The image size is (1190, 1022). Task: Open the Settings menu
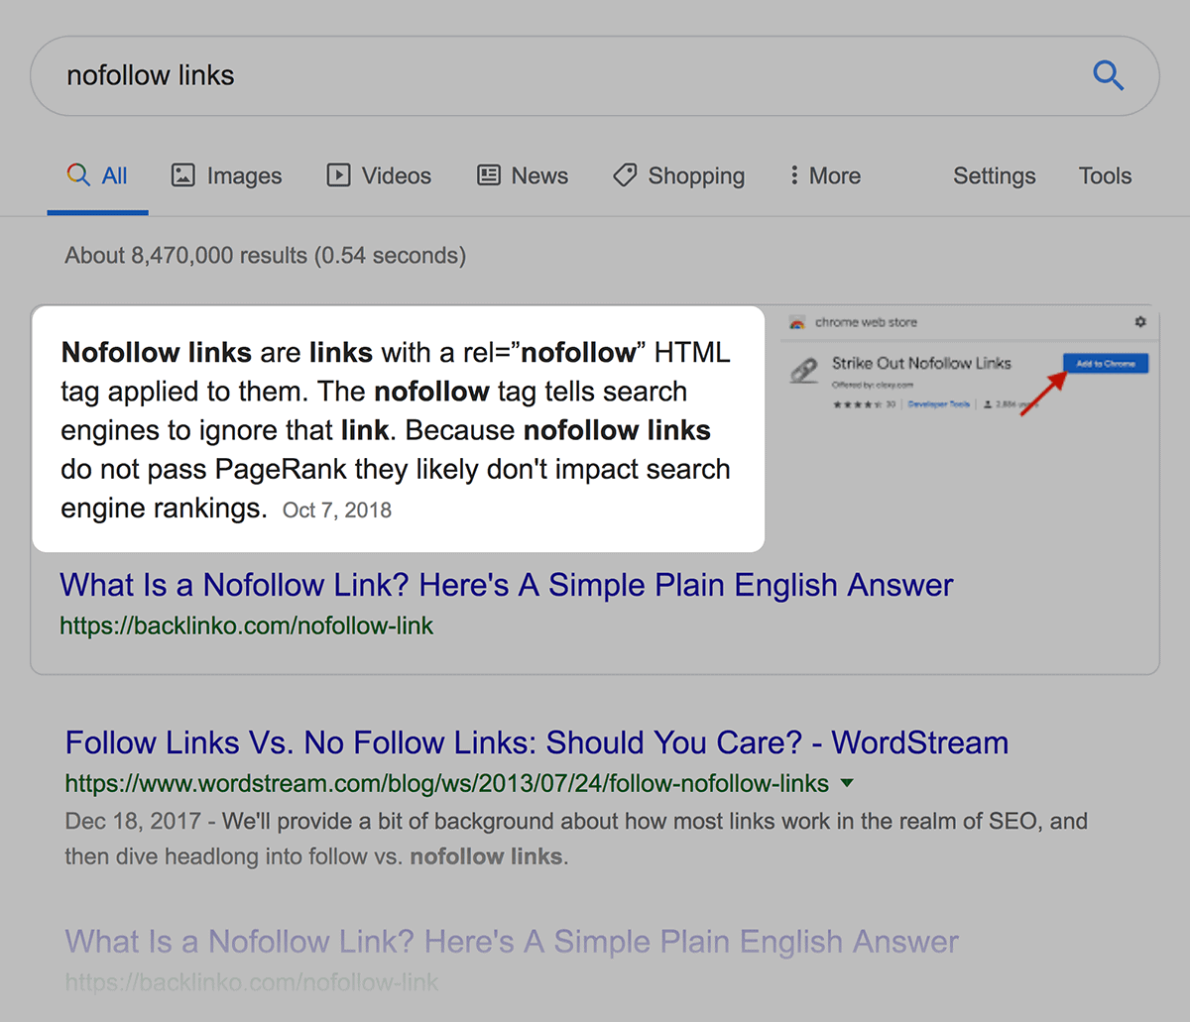pyautogui.click(x=994, y=175)
